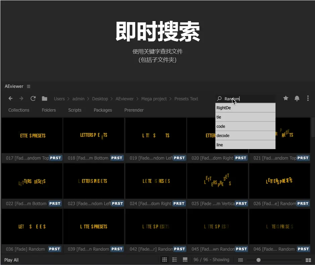
Task: Select preset thumbnail 045 Random
Action: click(217, 227)
